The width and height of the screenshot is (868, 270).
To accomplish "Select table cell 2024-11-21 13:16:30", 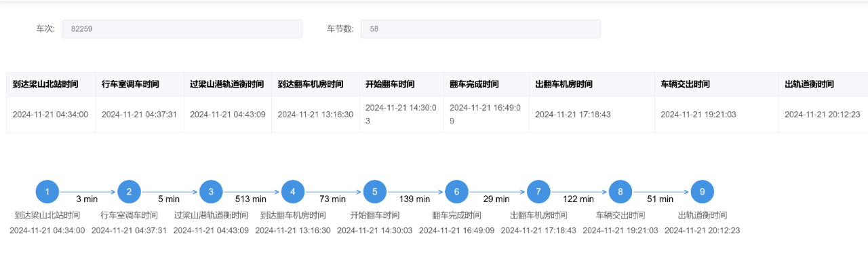I will (x=315, y=114).
